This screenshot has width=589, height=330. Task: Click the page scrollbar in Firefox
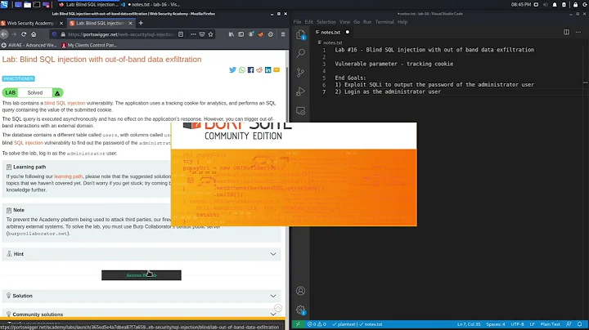287,94
